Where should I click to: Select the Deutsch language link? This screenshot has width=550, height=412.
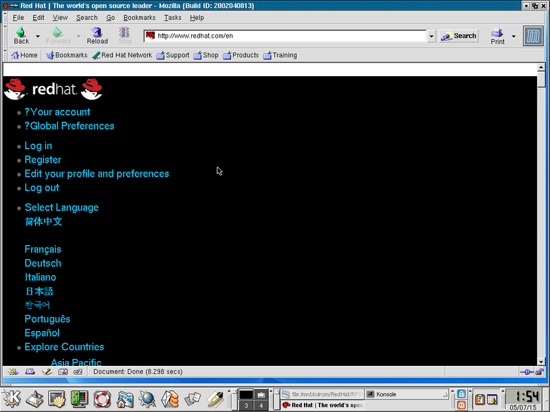click(43, 263)
